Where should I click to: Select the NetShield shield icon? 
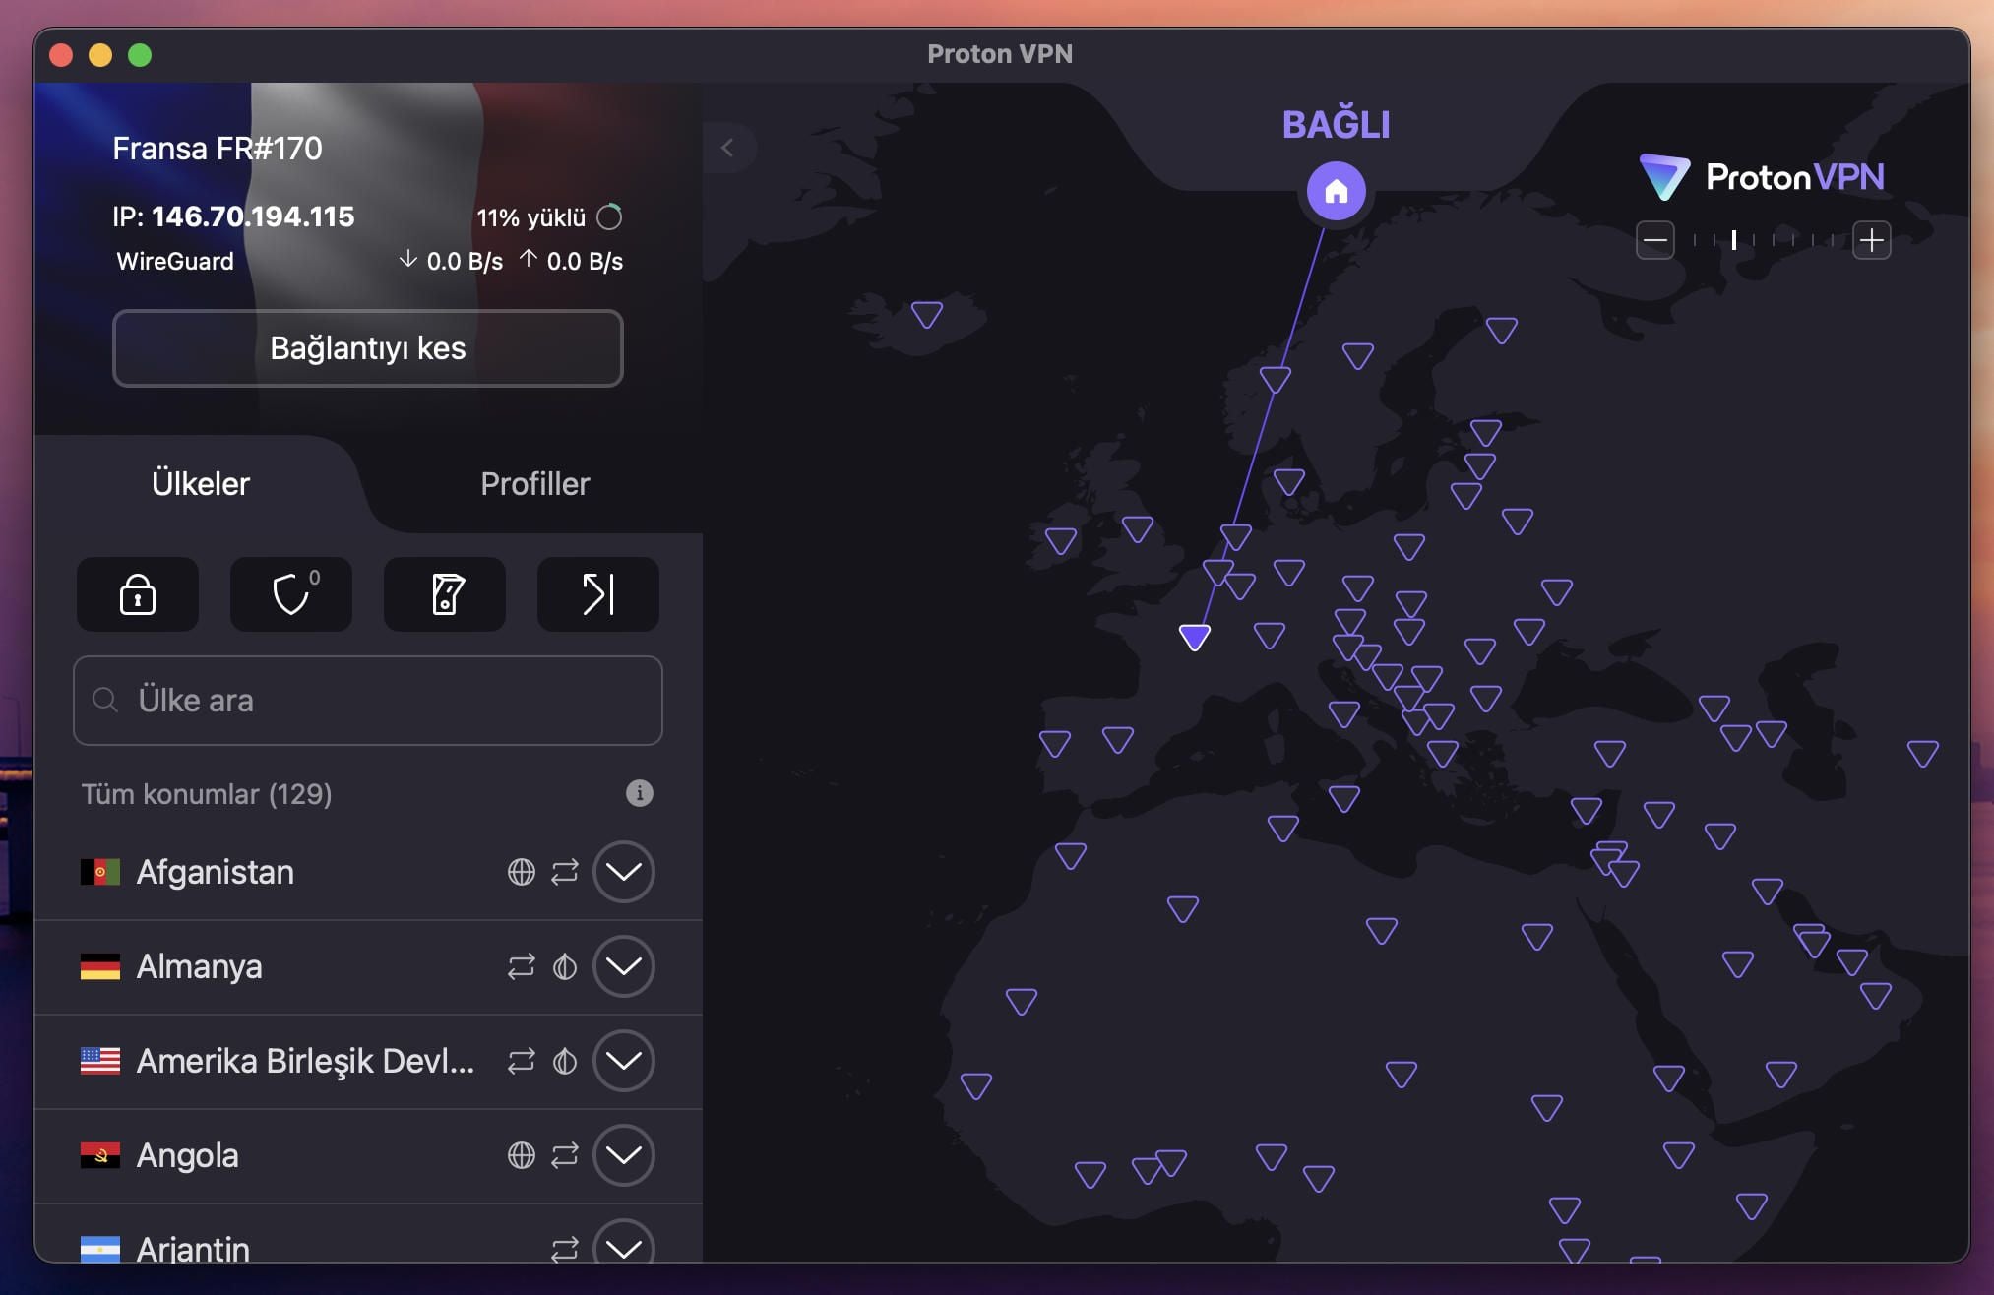[290, 594]
